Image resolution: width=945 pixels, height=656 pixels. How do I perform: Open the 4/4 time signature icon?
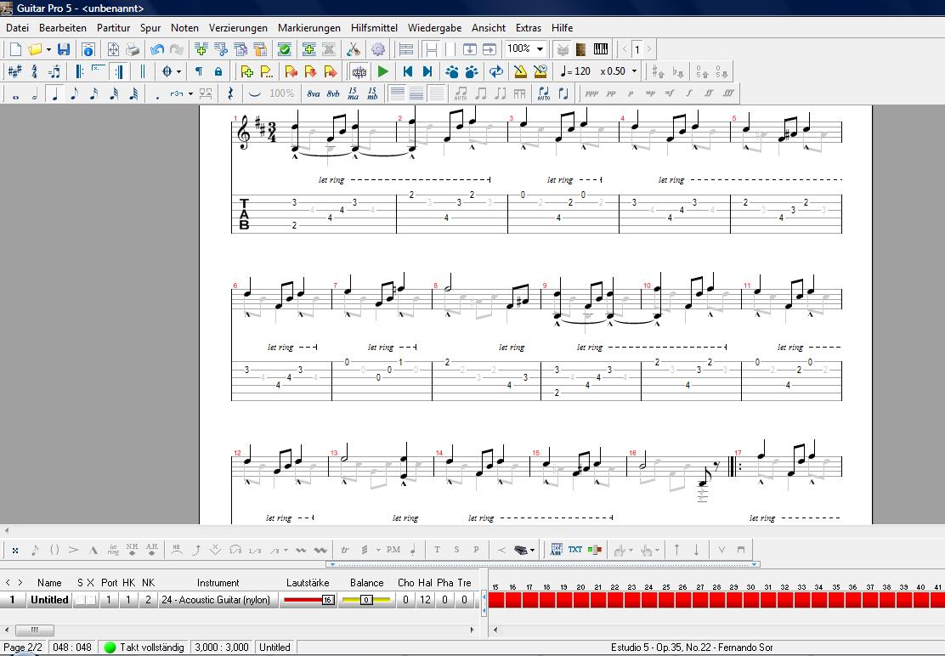tap(34, 71)
